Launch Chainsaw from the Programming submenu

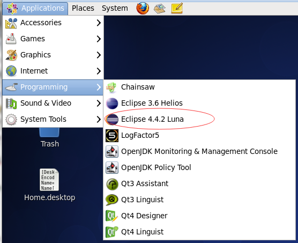pyautogui.click(x=199, y=87)
